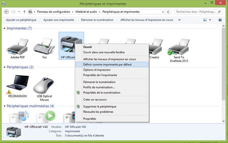Click the scrollbar up arrow
This screenshot has width=228, height=143.
(224, 26)
